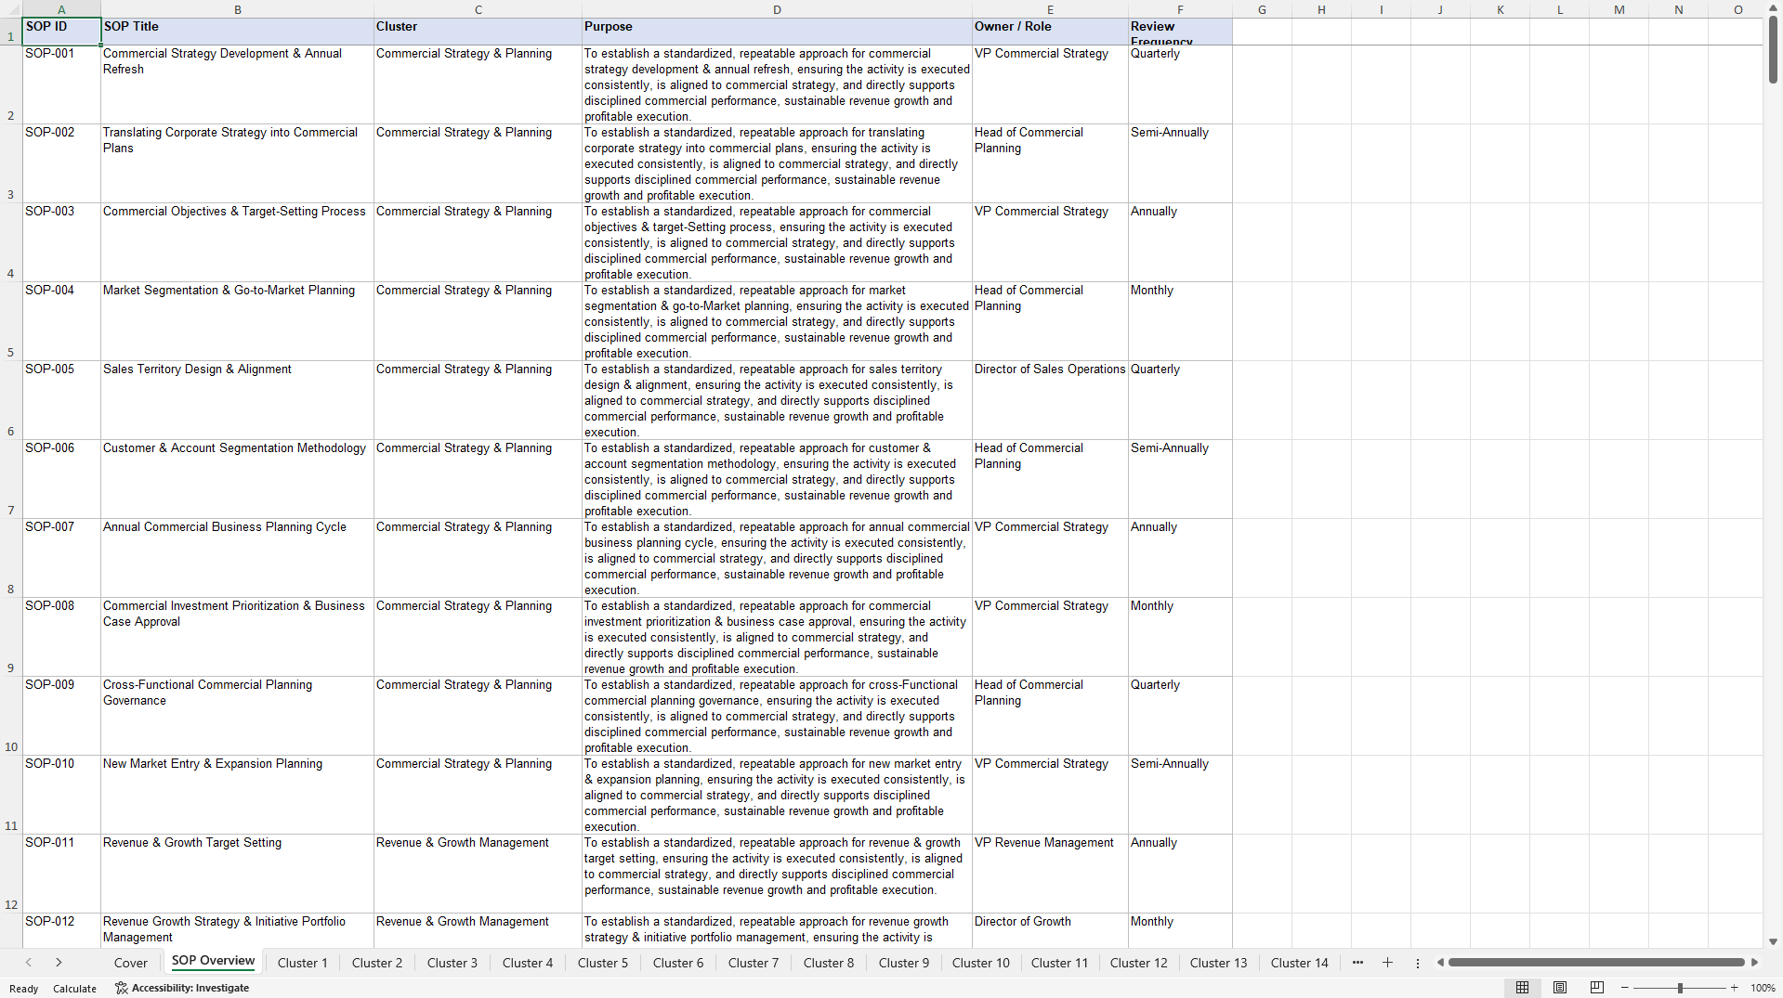The image size is (1783, 998).
Task: Select SOP-010 Semi-Annually frequency cell
Action: 1180,795
